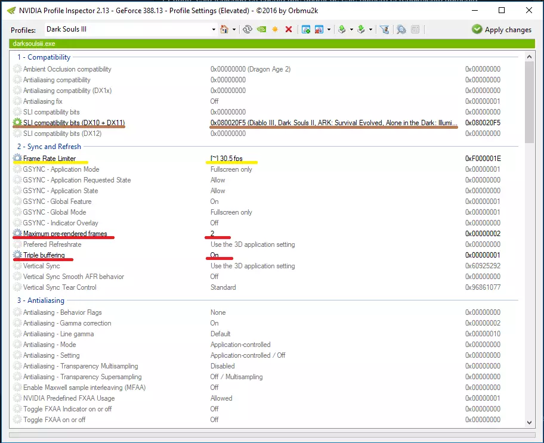Select Vertical Sync Smooth AFR behavior row
This screenshot has width=544, height=443.
tap(266, 277)
